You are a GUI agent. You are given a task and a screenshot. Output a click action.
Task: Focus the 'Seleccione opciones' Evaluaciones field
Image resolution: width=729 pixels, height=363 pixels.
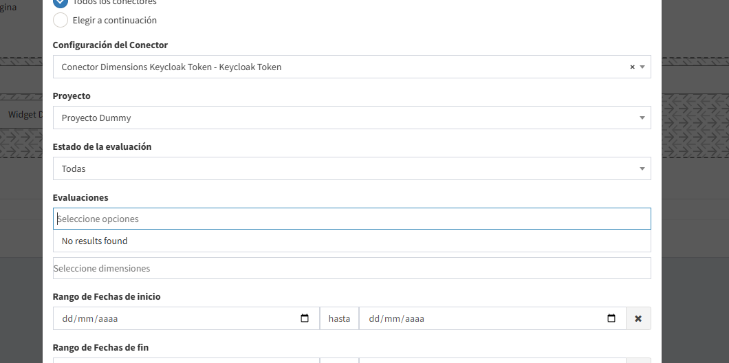352,219
